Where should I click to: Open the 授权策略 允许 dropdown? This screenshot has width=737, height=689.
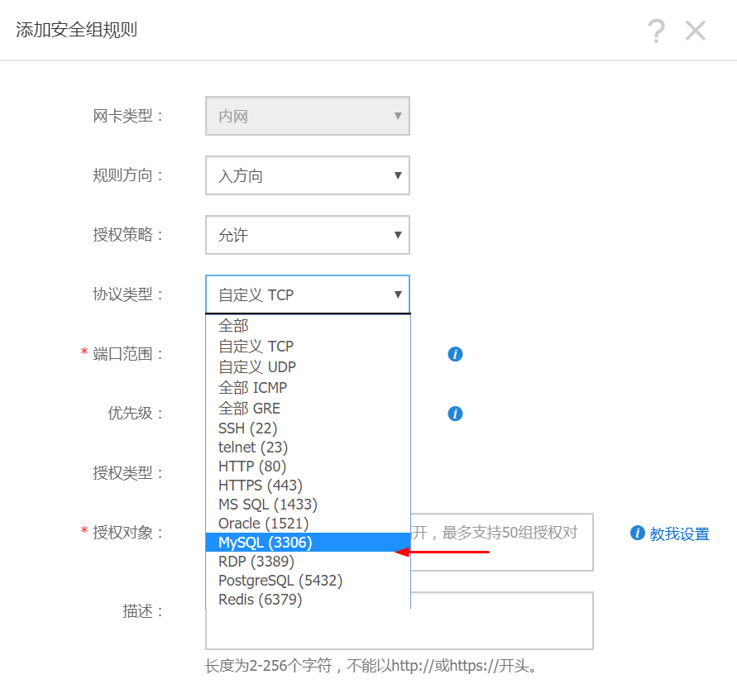click(x=308, y=235)
